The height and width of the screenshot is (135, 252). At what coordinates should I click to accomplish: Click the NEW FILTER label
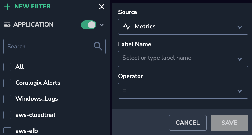click(33, 7)
